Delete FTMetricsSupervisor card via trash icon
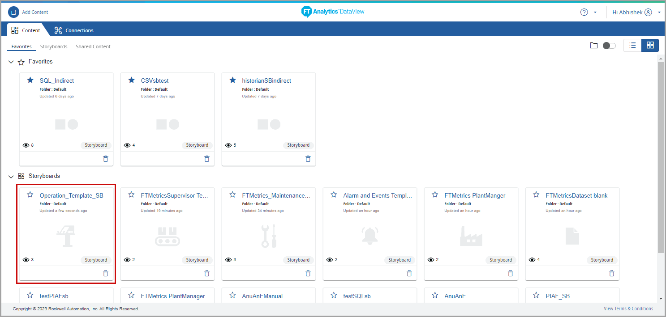 tap(207, 273)
